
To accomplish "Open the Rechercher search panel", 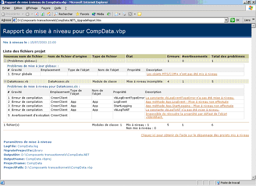I will click(62, 14).
